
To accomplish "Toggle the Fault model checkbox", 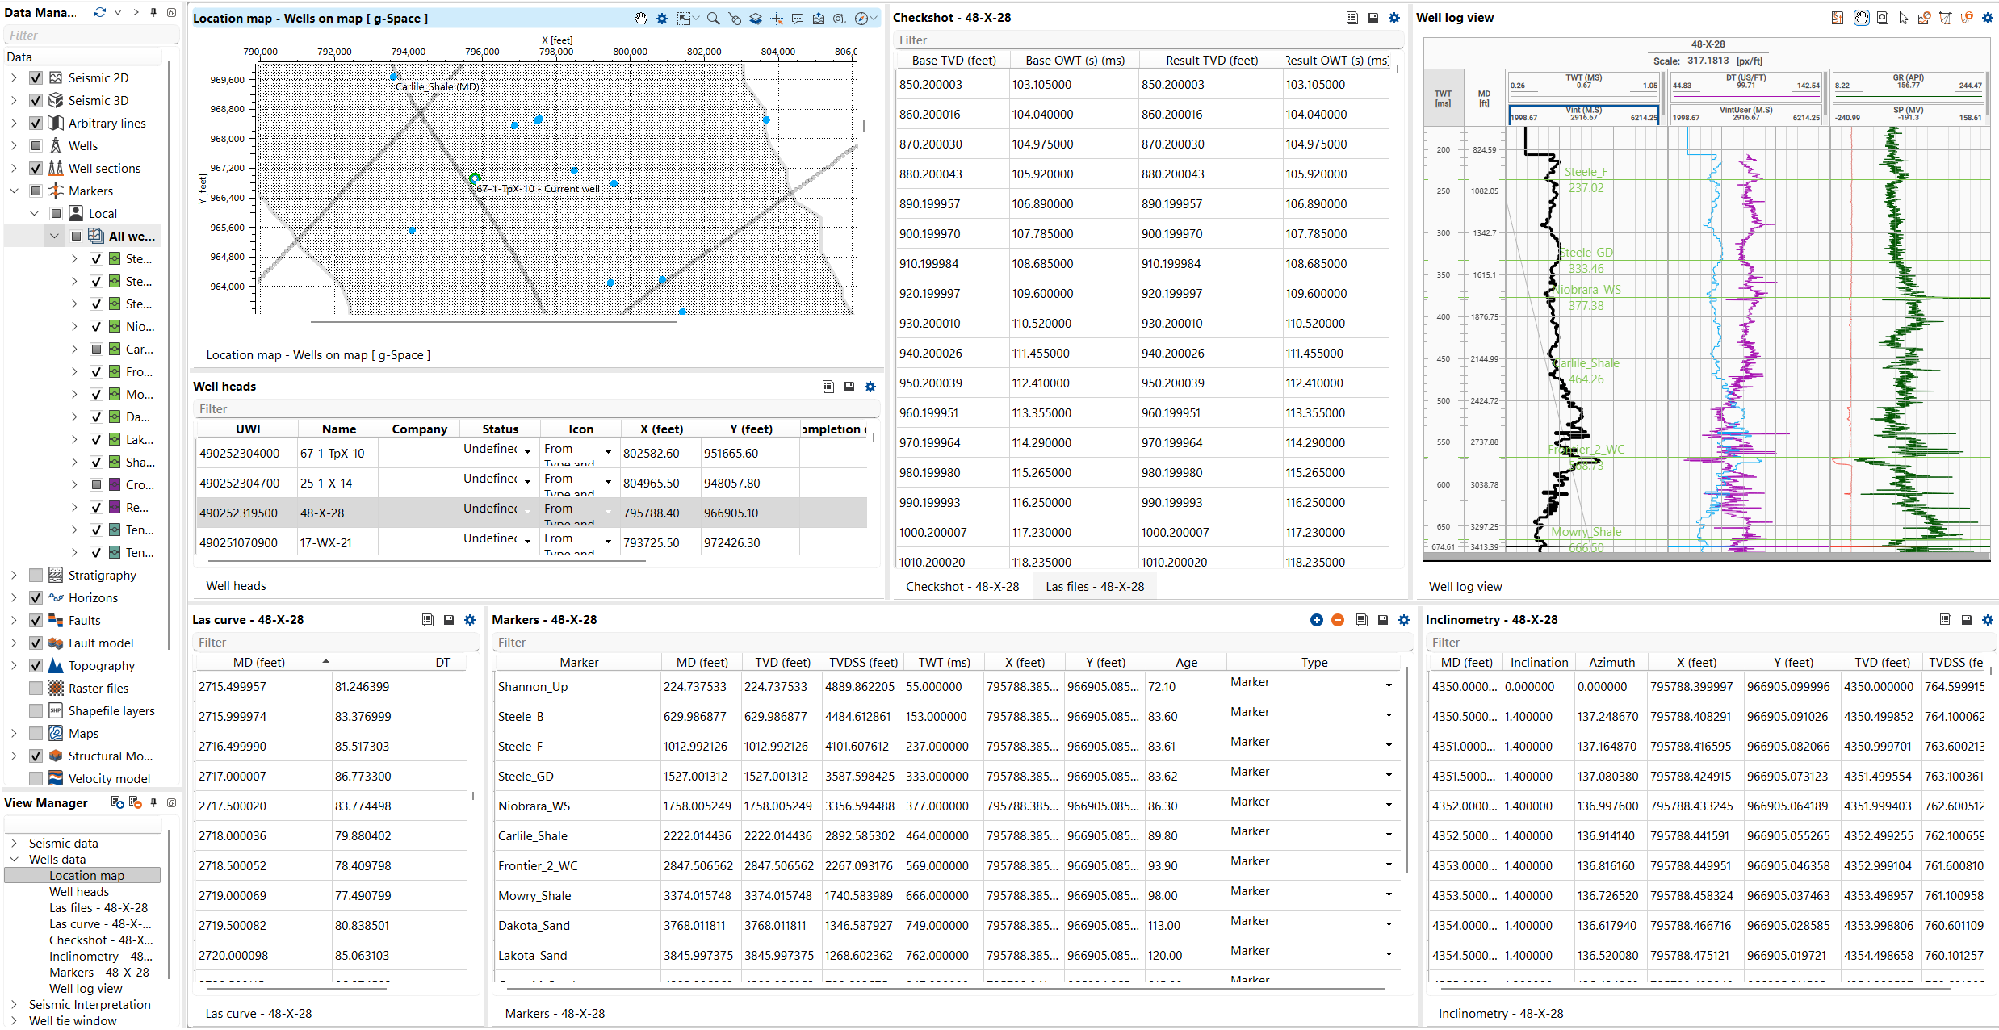I will pos(36,643).
